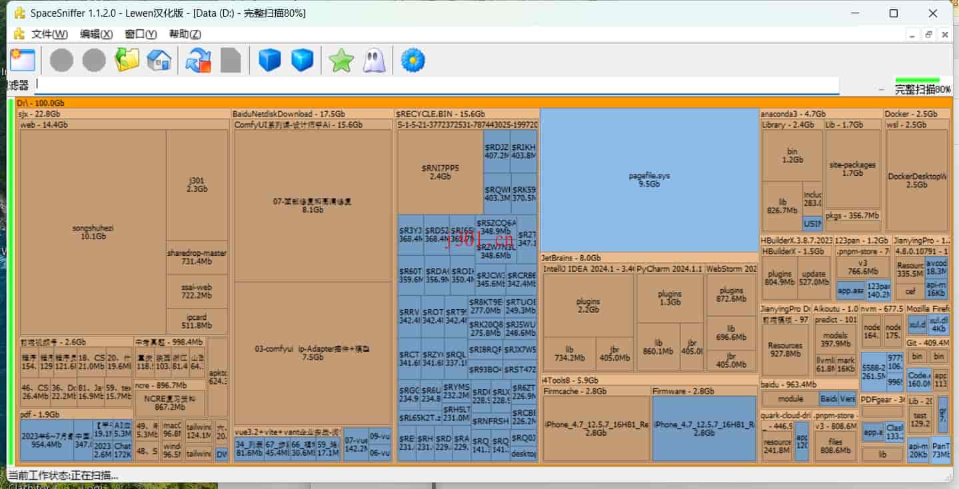Select the sjx - 22.8Gb folder header

click(x=123, y=114)
